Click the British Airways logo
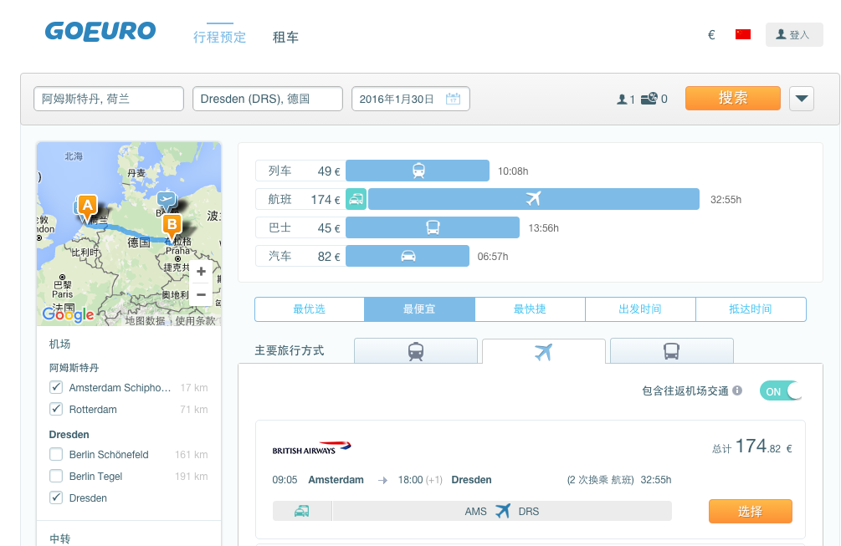Screen dimensions: 841x546 [x=311, y=447]
